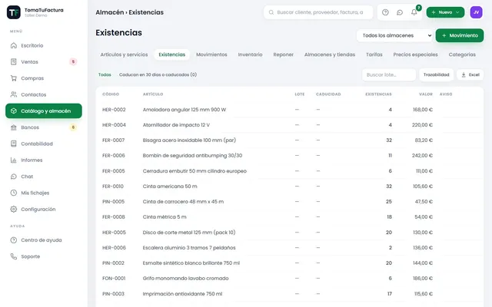Open Precios especiales tab
The width and height of the screenshot is (492, 307).
[x=415, y=54]
